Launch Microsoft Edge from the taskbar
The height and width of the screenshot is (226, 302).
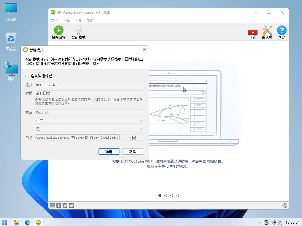[27, 222]
